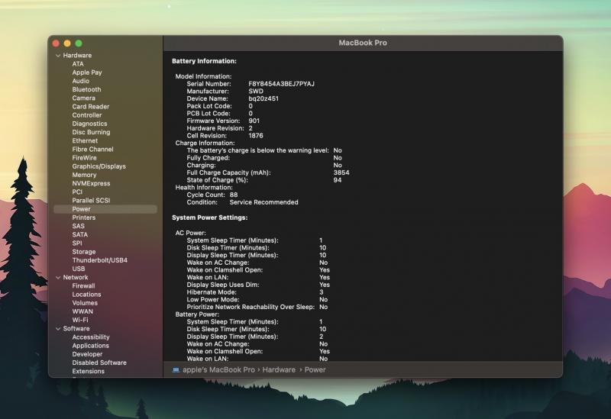Open Wi-Fi under Network
Screen dimensions: 611x419
80,321
